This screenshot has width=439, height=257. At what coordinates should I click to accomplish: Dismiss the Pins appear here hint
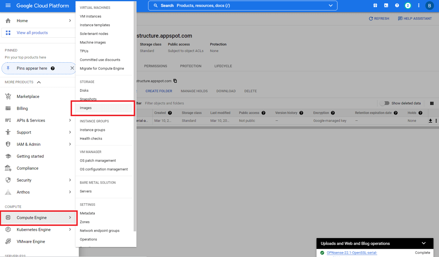click(x=72, y=68)
